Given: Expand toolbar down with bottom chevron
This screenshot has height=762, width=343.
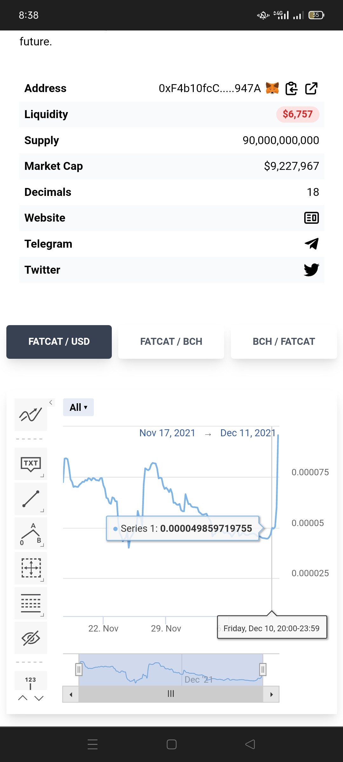Looking at the screenshot, I should 39,698.
